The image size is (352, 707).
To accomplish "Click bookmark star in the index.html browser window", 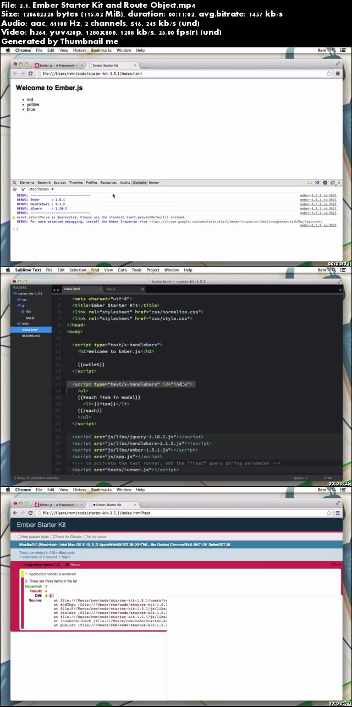I will [x=328, y=73].
